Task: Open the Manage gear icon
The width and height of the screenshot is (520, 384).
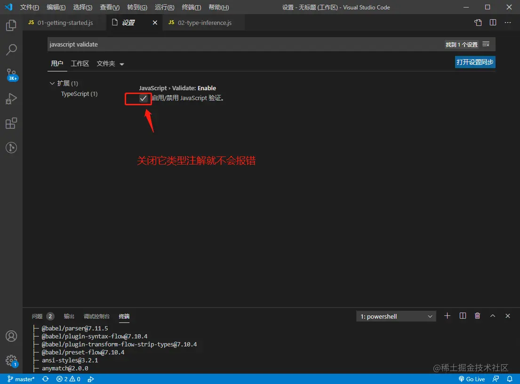Action: pyautogui.click(x=11, y=360)
